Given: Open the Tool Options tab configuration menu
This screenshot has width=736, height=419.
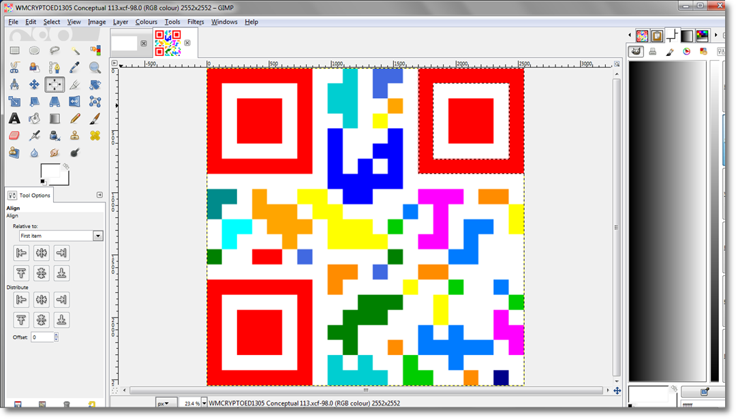Looking at the screenshot, I should coord(99,195).
